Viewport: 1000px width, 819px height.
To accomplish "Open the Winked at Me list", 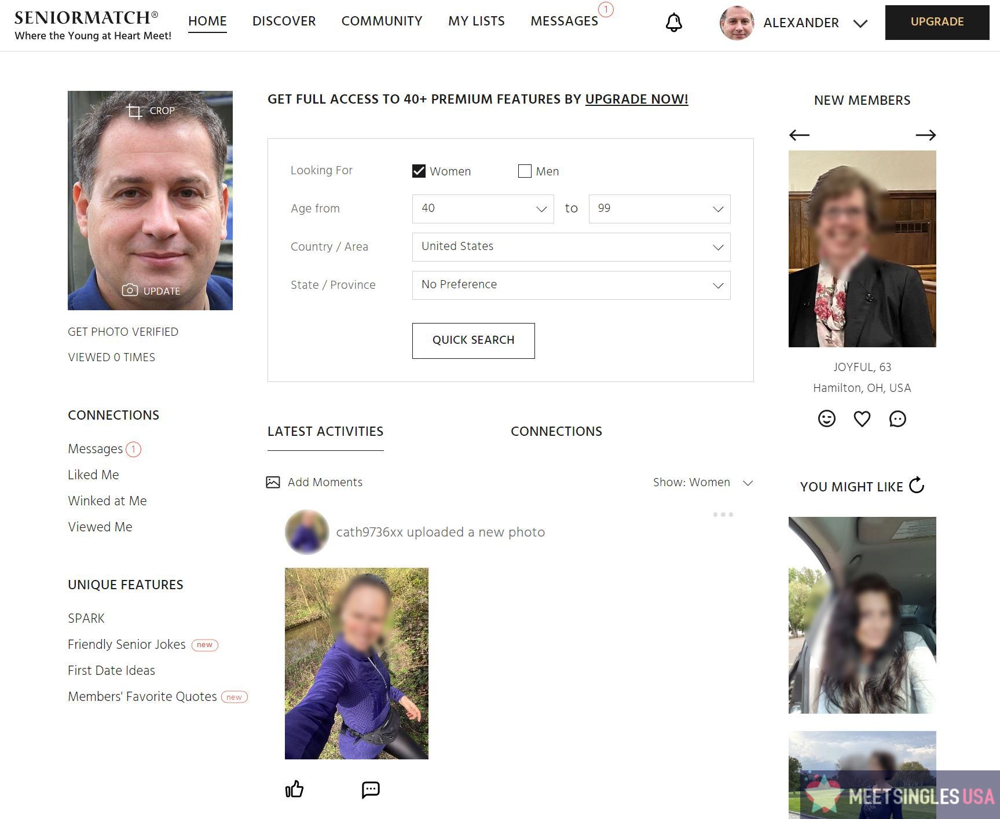I will (107, 501).
